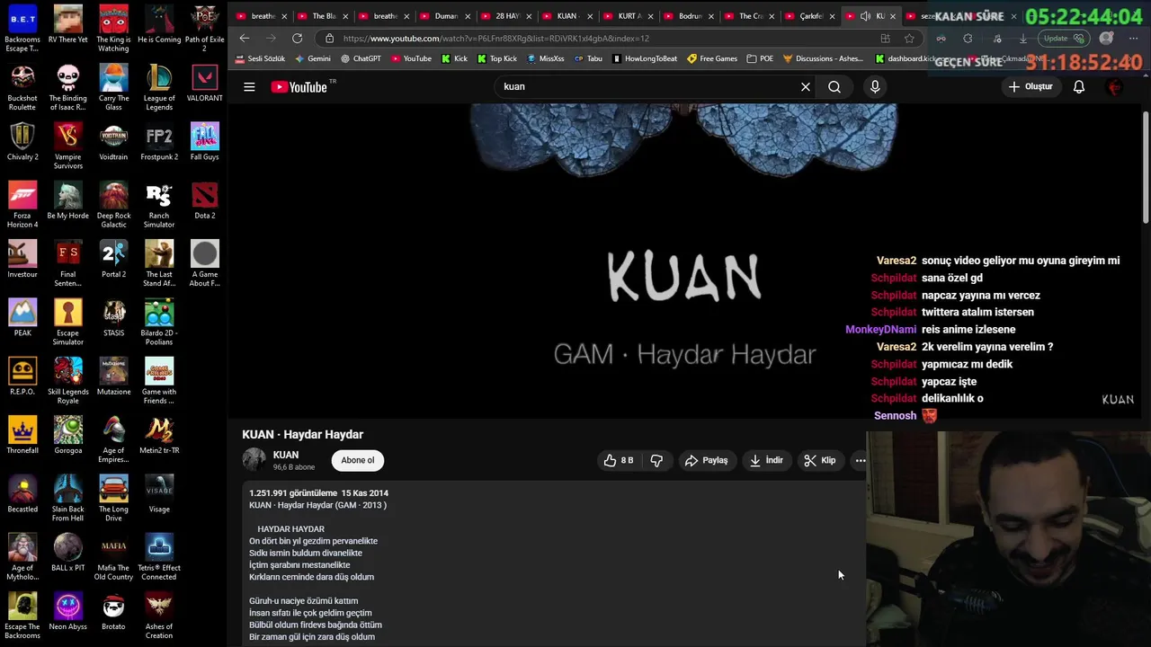Download the video with İndir
This screenshot has height=647, width=1151.
point(767,460)
